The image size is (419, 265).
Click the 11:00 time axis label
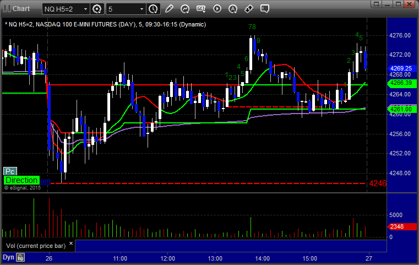pos(120,258)
